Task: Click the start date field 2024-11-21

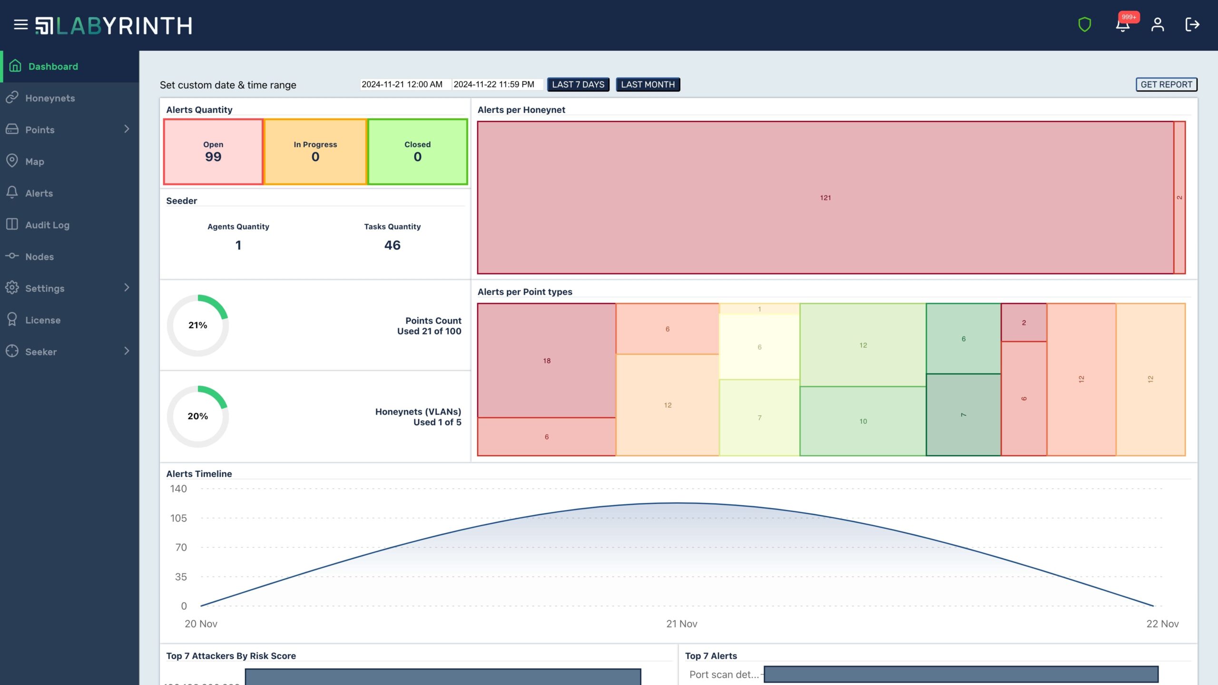Action: pos(403,85)
